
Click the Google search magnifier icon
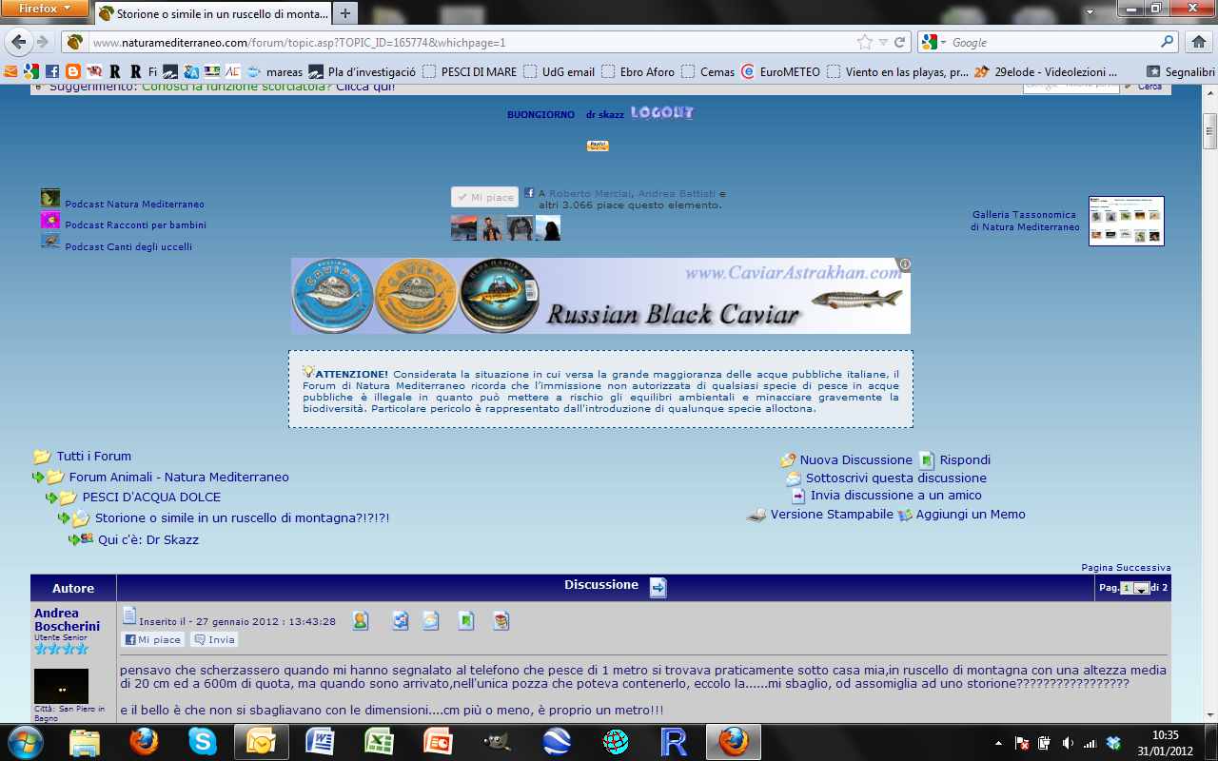[x=1168, y=42]
